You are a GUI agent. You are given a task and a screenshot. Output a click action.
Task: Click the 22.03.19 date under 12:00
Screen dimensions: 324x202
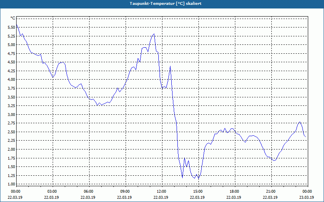click(x=161, y=197)
